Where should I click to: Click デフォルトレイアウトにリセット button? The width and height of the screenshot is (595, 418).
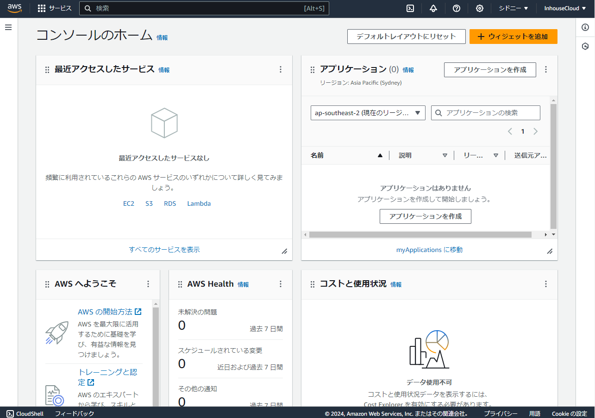coord(406,37)
